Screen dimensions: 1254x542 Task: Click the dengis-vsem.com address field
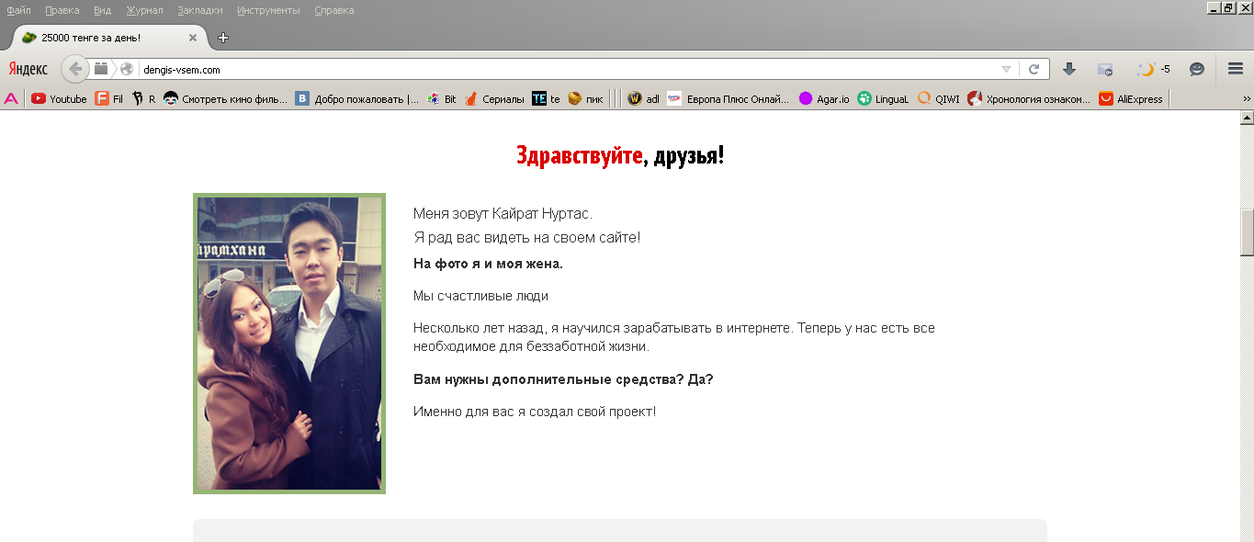pyautogui.click(x=551, y=69)
